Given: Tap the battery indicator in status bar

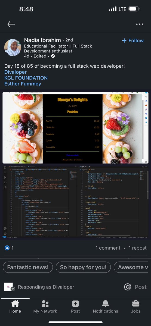Looking at the screenshot, I should coord(134,9).
